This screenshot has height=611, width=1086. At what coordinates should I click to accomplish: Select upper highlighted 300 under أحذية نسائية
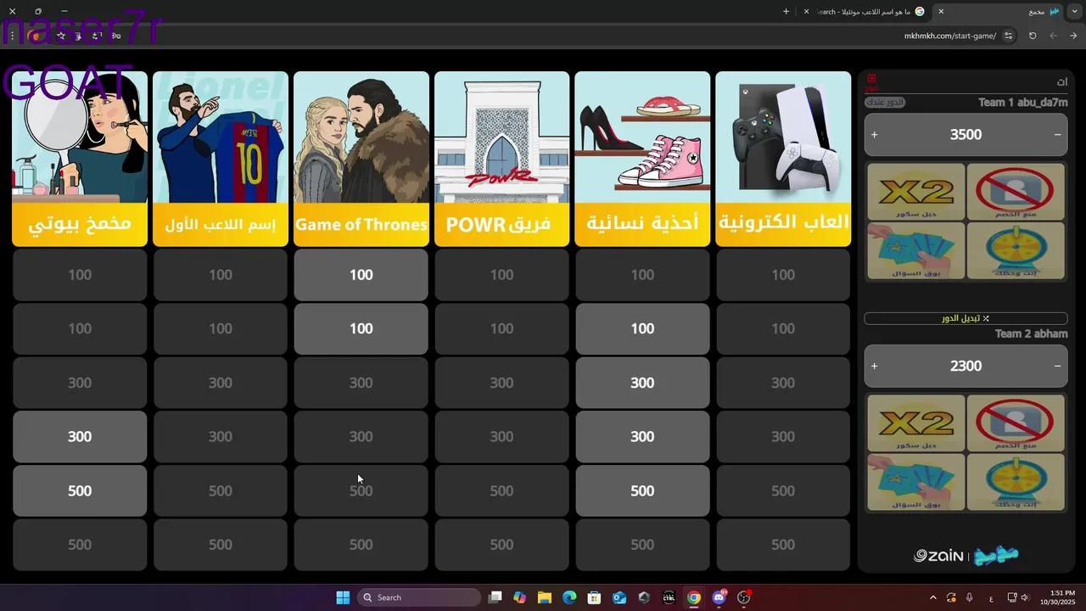coord(642,383)
